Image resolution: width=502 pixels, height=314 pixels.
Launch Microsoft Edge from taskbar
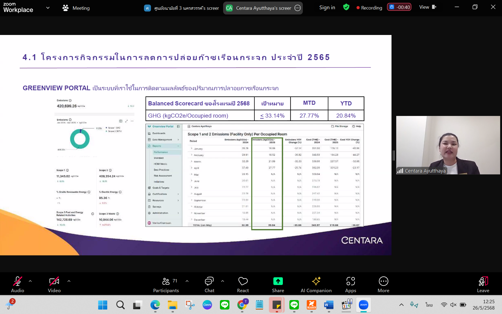155,305
